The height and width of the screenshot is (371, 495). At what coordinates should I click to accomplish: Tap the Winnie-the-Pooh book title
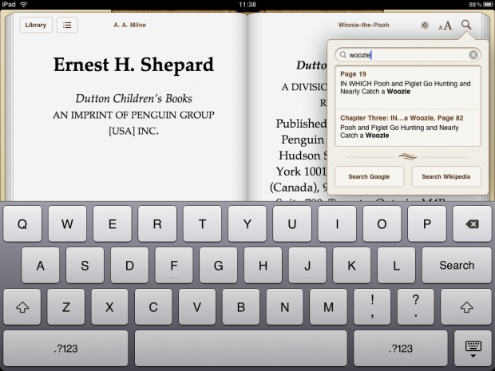pos(364,25)
